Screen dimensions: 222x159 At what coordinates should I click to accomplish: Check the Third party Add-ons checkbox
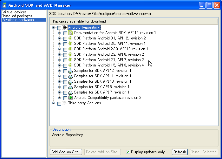pos(59,103)
